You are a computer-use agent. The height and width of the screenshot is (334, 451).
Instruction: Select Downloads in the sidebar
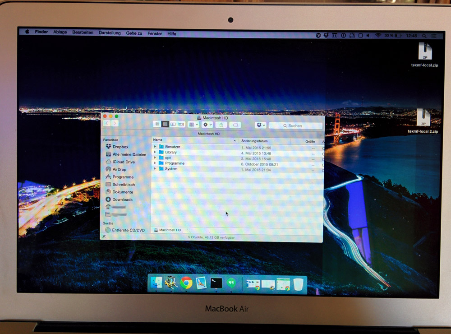[121, 199]
